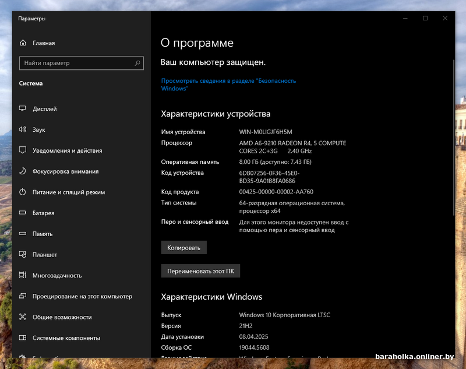Click product code 00425-00000-00002-AA760
The width and height of the screenshot is (466, 369).
click(276, 192)
